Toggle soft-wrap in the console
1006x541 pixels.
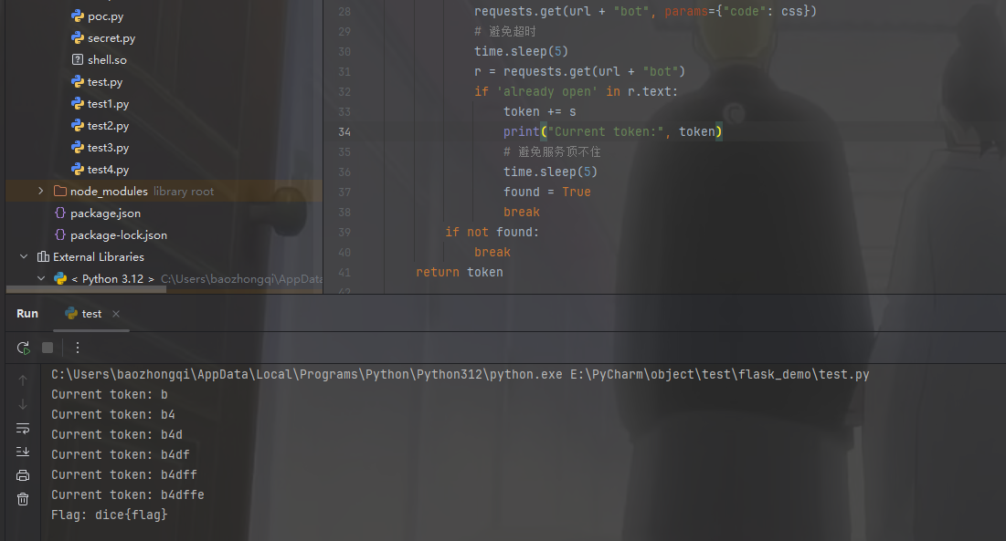[x=23, y=428]
